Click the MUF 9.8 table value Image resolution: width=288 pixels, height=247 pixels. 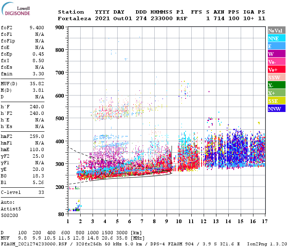pyautogui.click(x=22, y=238)
